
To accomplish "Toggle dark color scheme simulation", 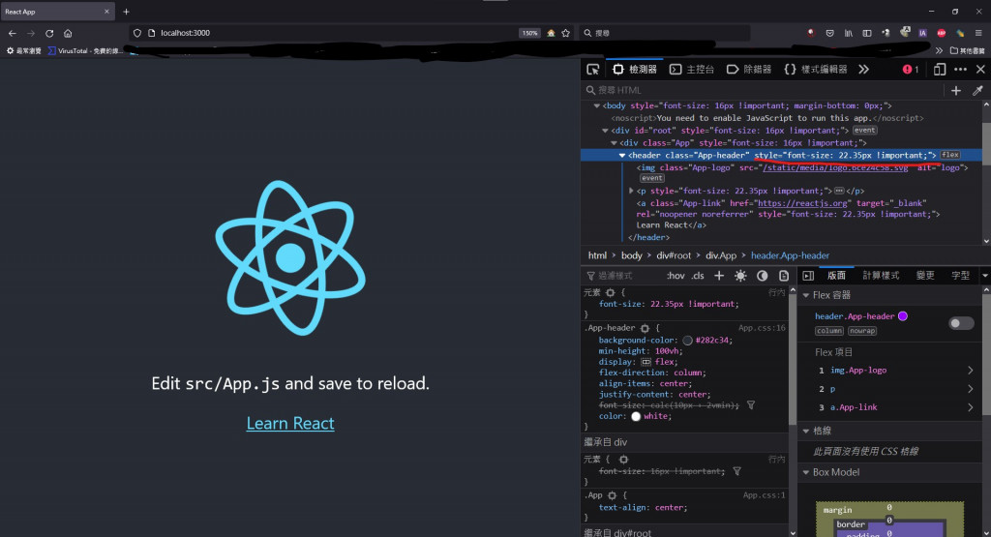I will 763,276.
